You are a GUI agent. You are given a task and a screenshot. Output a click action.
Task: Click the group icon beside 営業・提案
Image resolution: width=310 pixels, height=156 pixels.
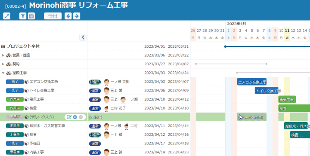[x=9, y=55]
